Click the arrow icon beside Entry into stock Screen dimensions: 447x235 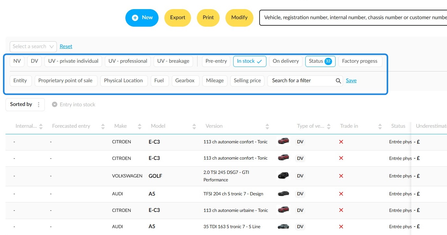coord(55,105)
